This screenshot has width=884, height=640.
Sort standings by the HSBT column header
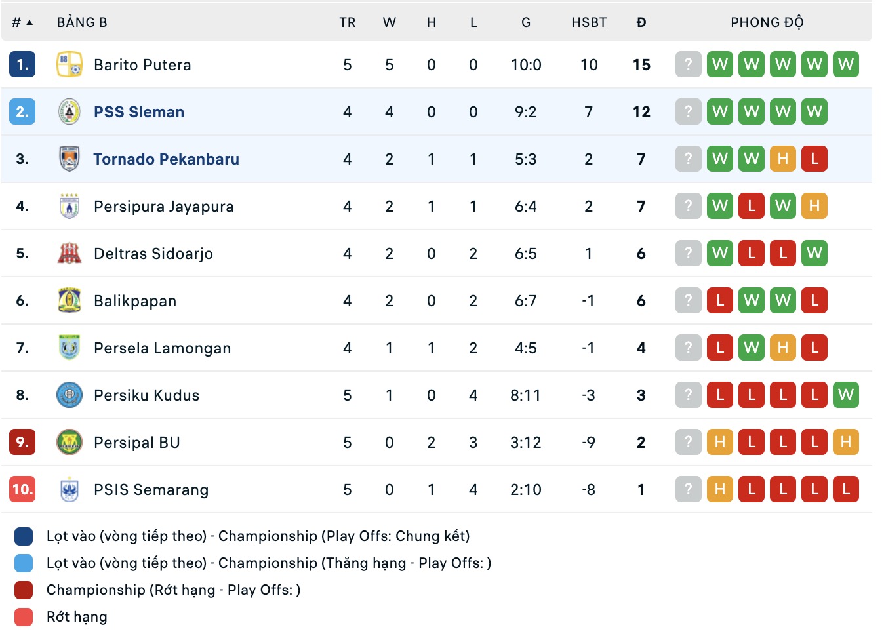tap(588, 22)
